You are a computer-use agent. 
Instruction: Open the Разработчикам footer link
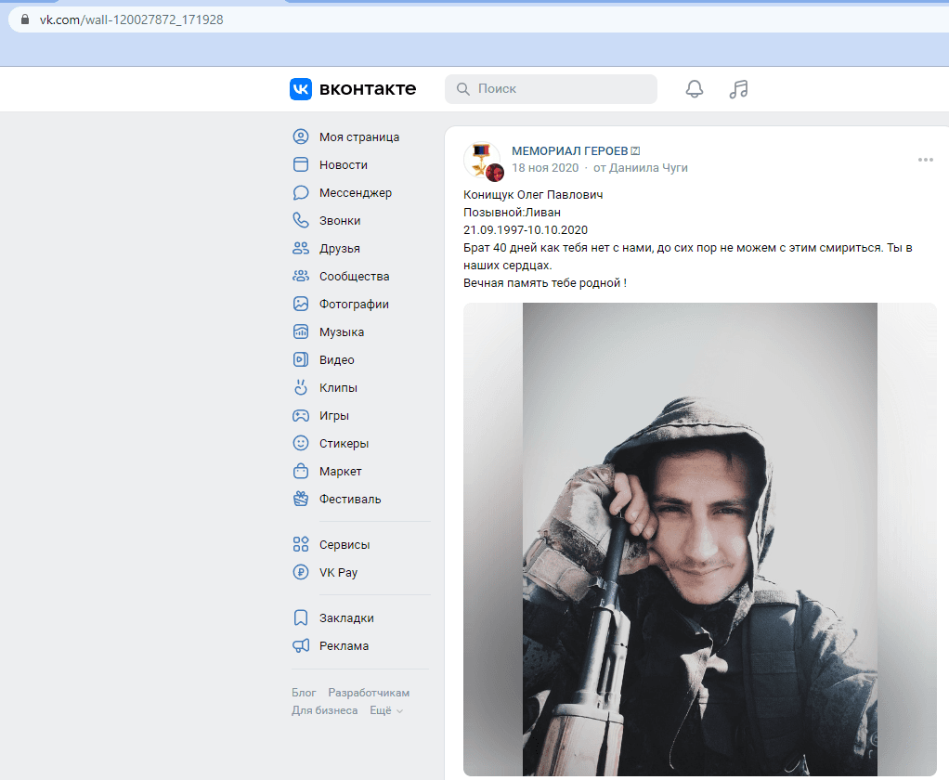pos(369,693)
